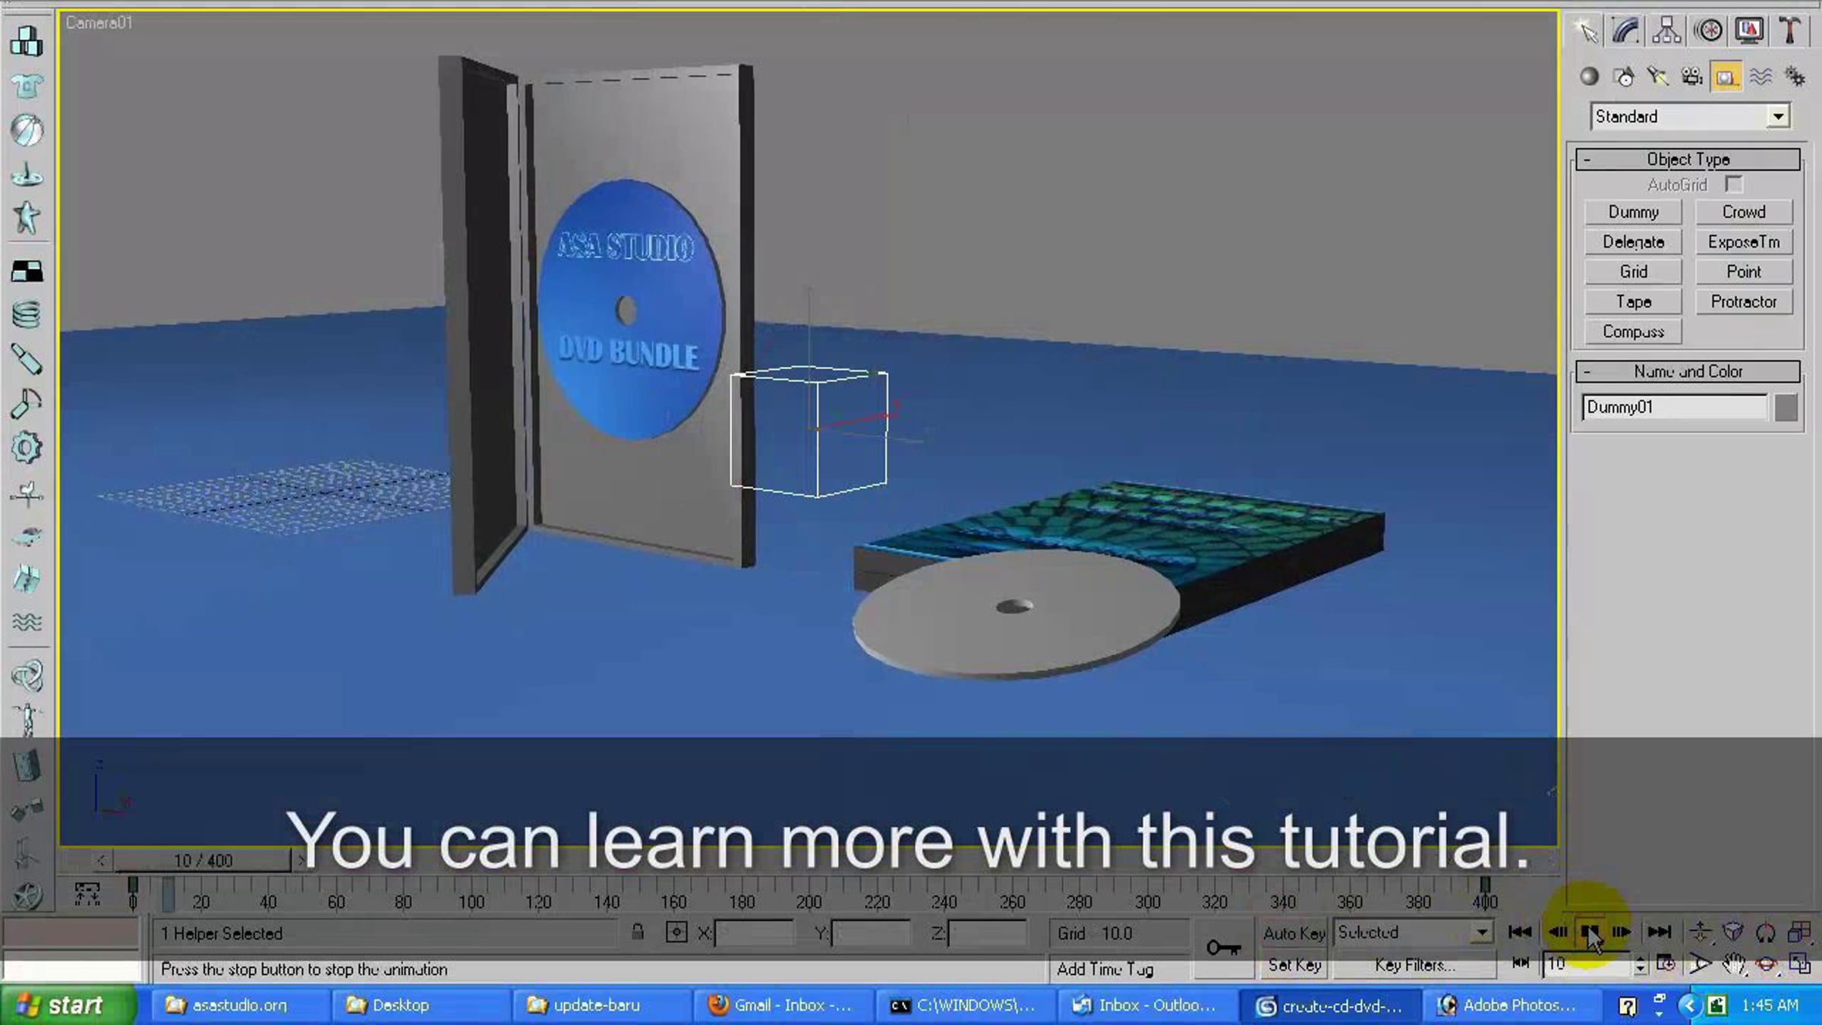Toggle the selection lock padlock
Viewport: 1822px width, 1025px height.
(x=638, y=932)
